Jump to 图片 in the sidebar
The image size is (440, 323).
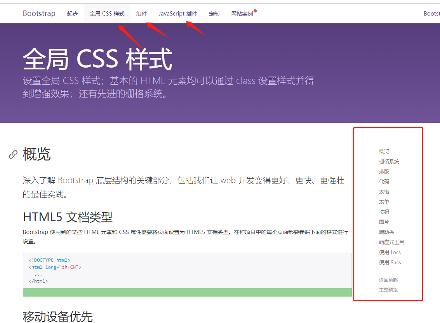click(384, 222)
